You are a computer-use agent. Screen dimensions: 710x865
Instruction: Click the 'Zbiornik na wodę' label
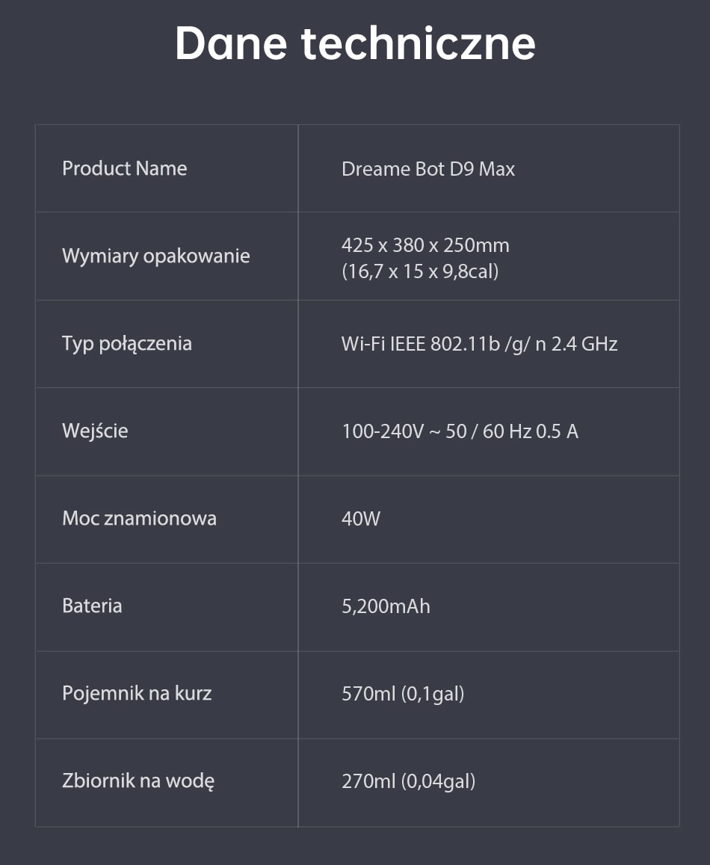(x=138, y=781)
